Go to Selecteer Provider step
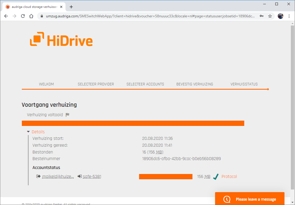The height and width of the screenshot is (205, 295). click(x=96, y=84)
